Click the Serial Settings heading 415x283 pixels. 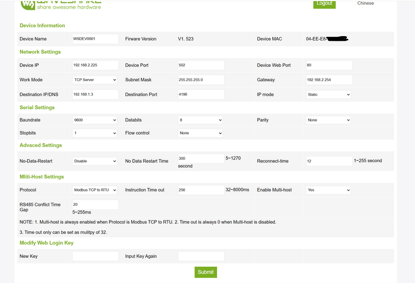point(37,108)
